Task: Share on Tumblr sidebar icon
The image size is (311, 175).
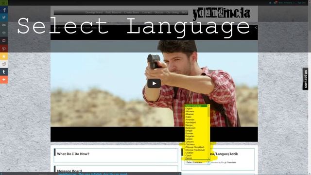Action: pyautogui.click(x=4, y=72)
